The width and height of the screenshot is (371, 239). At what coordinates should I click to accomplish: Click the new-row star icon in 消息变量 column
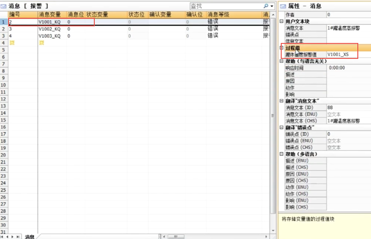pos(42,43)
